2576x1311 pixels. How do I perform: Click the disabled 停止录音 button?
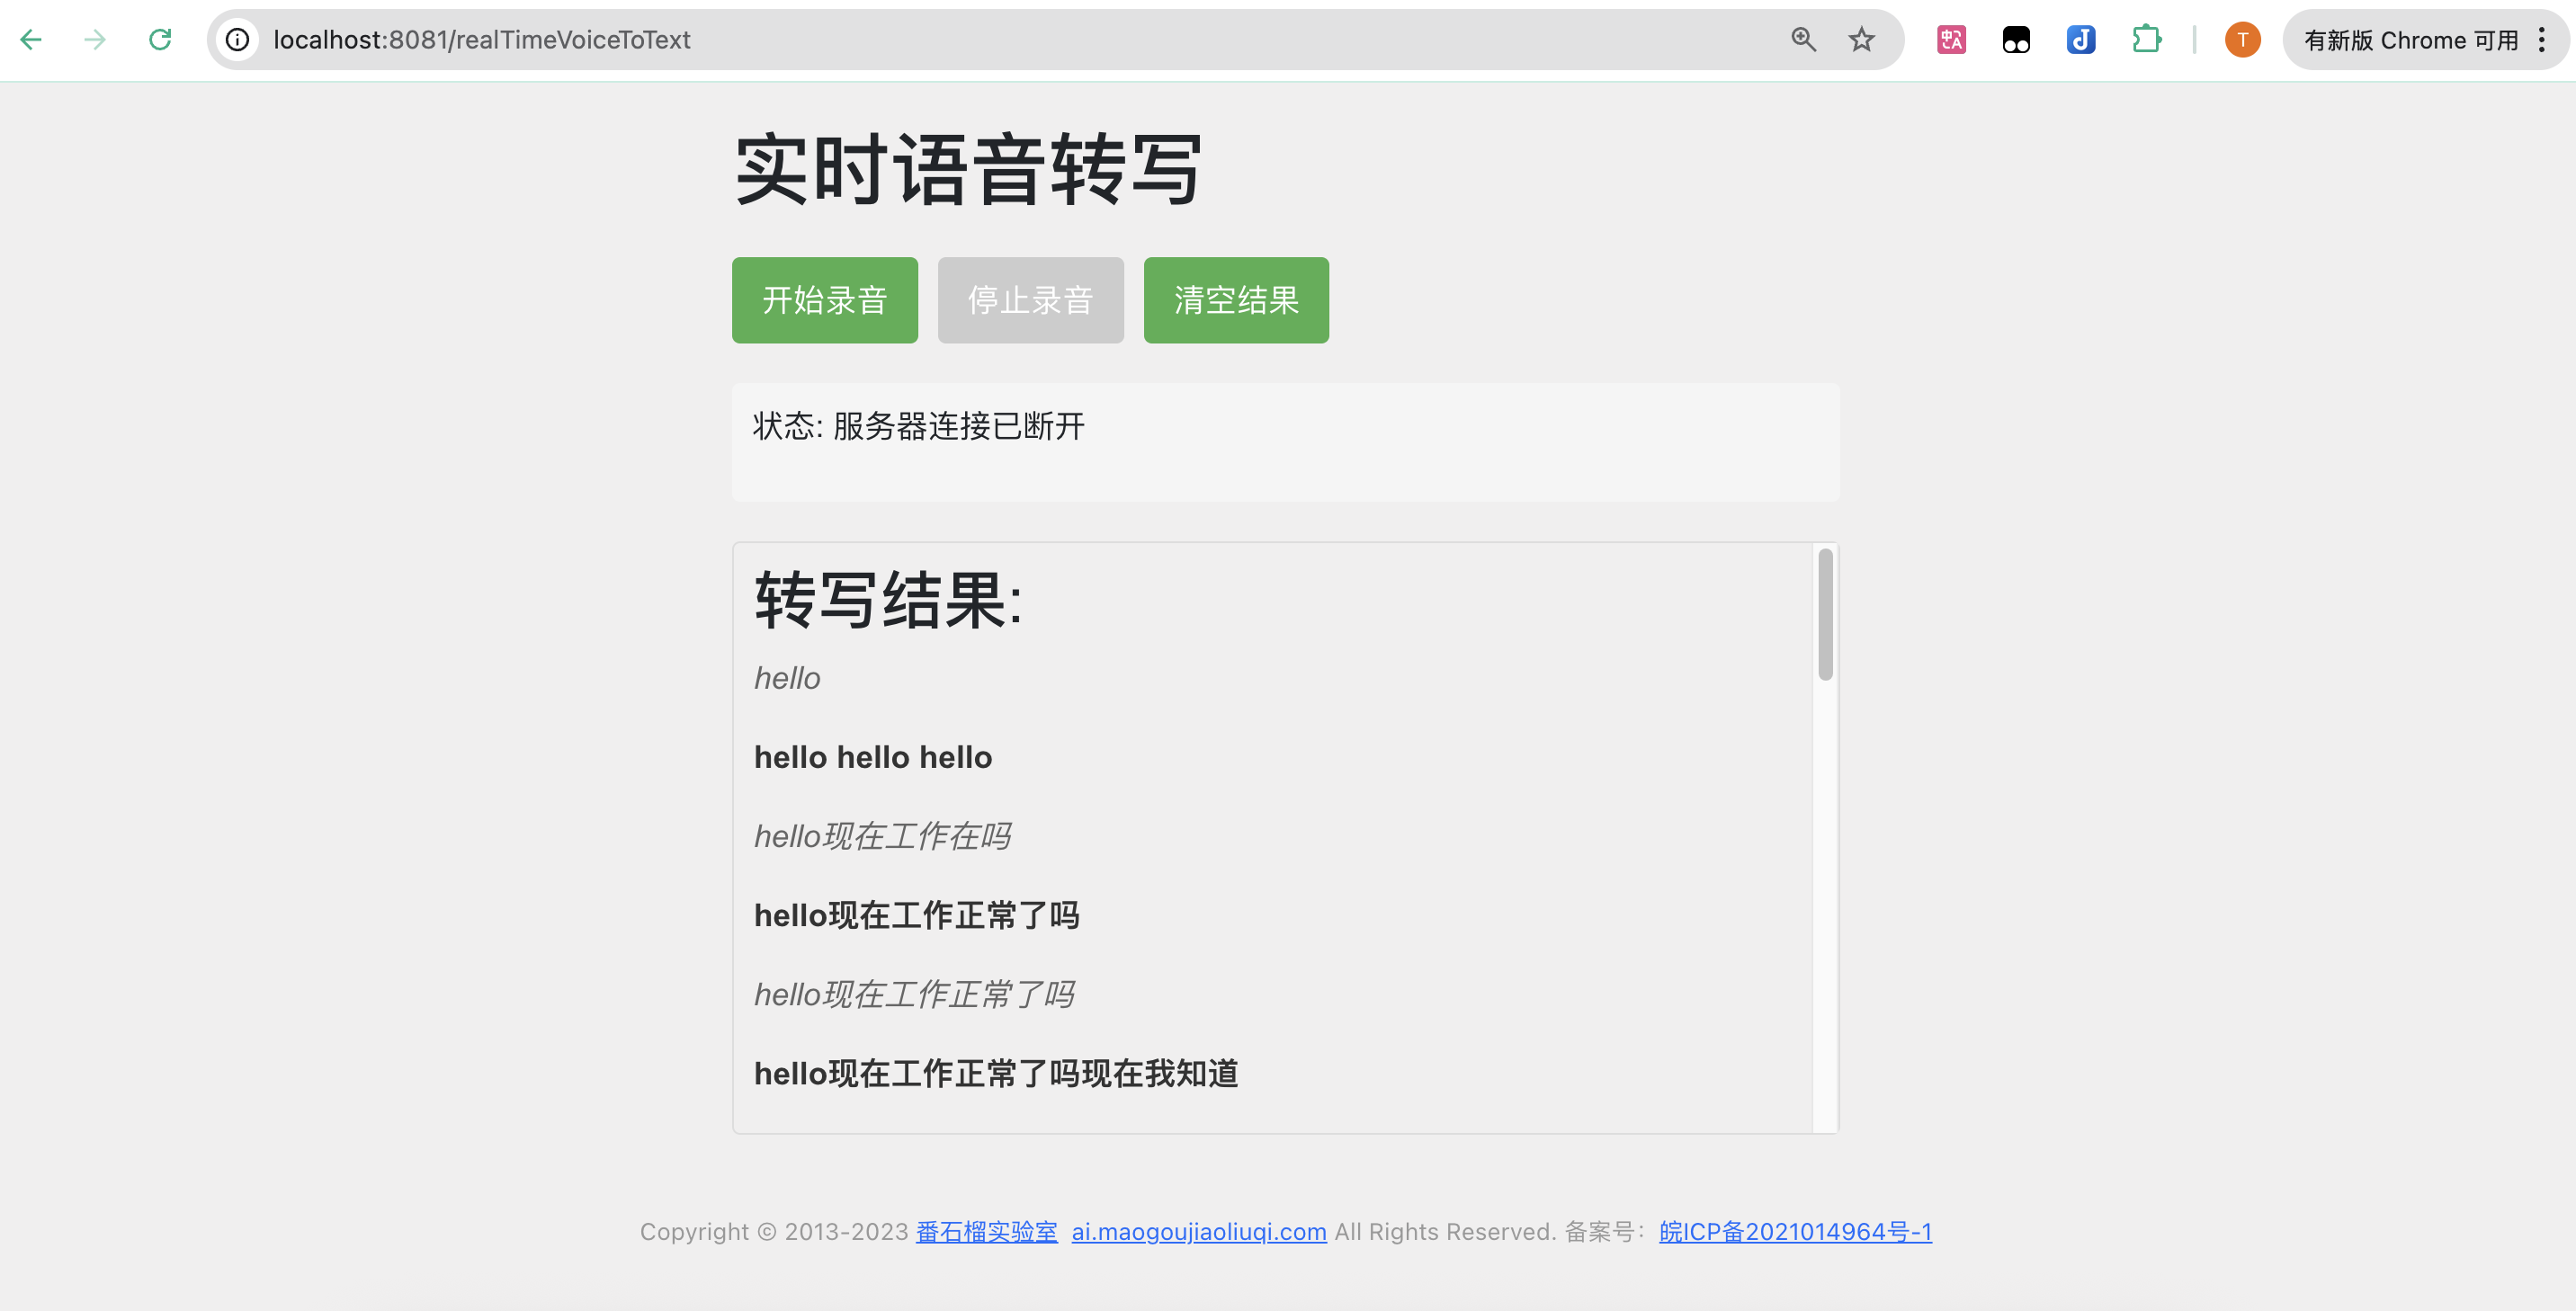pyautogui.click(x=1030, y=300)
